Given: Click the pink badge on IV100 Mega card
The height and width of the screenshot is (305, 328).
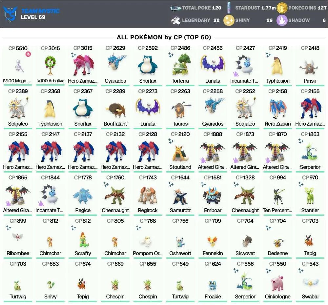Looking at the screenshot, I should click(x=28, y=54).
